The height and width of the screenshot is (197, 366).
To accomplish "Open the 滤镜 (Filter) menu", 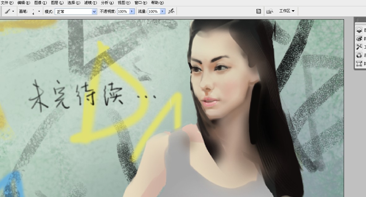I will (x=91, y=3).
